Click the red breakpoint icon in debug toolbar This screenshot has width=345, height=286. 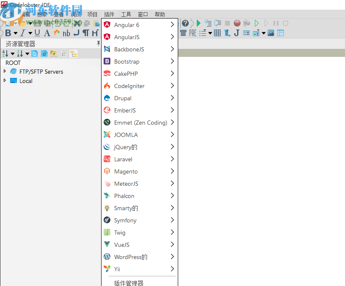(x=237, y=23)
